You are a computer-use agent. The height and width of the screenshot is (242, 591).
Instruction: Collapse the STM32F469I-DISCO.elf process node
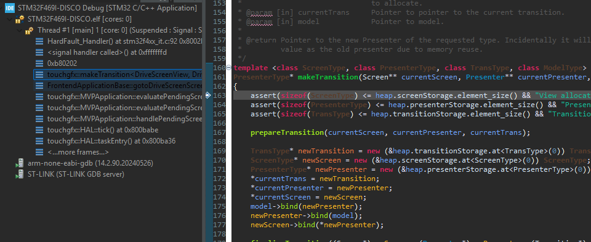pos(9,19)
